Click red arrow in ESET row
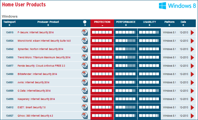Image resolution: width=198 pixels, height=120 pixels. [192, 107]
